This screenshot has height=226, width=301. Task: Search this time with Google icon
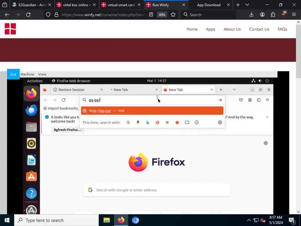[128, 122]
